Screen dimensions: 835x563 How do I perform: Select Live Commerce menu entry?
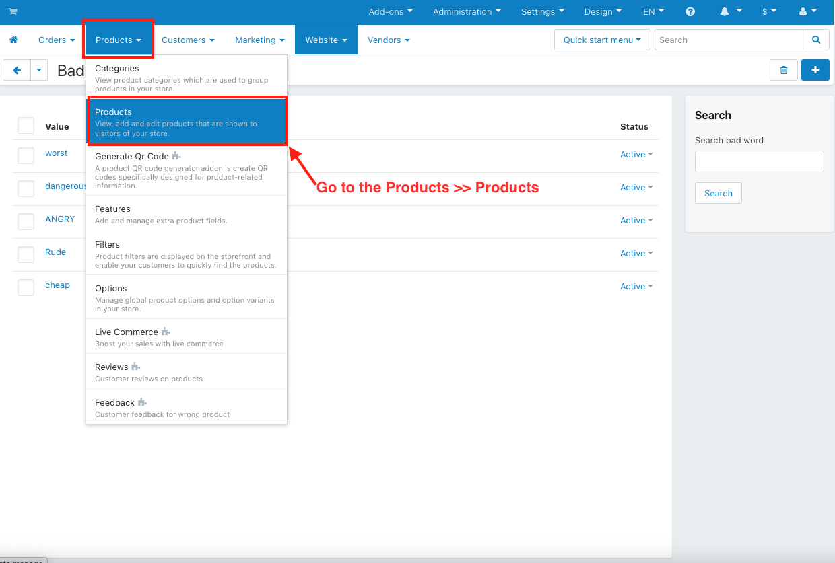point(187,337)
